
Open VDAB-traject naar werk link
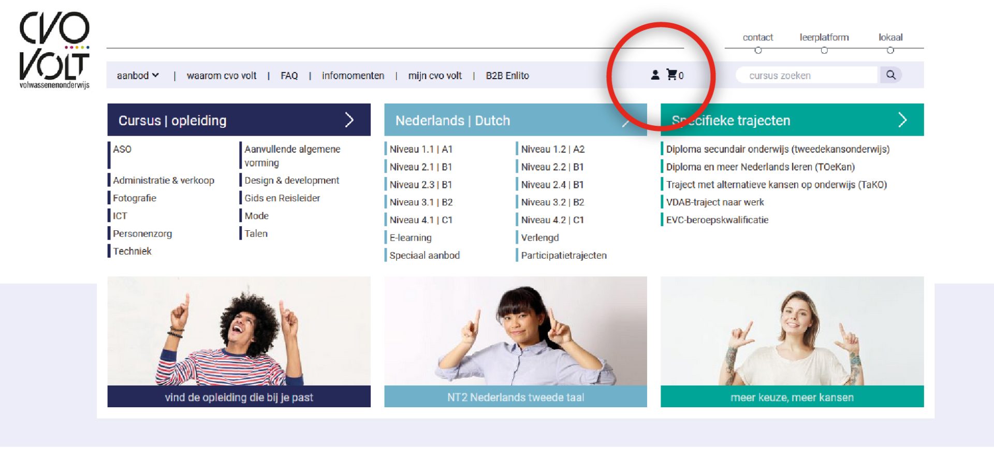coord(714,202)
